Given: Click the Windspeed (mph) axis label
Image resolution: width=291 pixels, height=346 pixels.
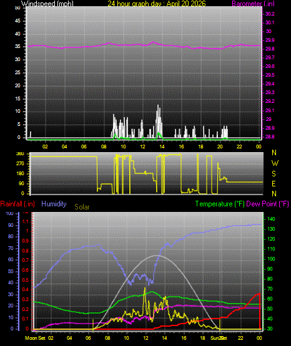Looking at the screenshot, I should pyautogui.click(x=47, y=3).
